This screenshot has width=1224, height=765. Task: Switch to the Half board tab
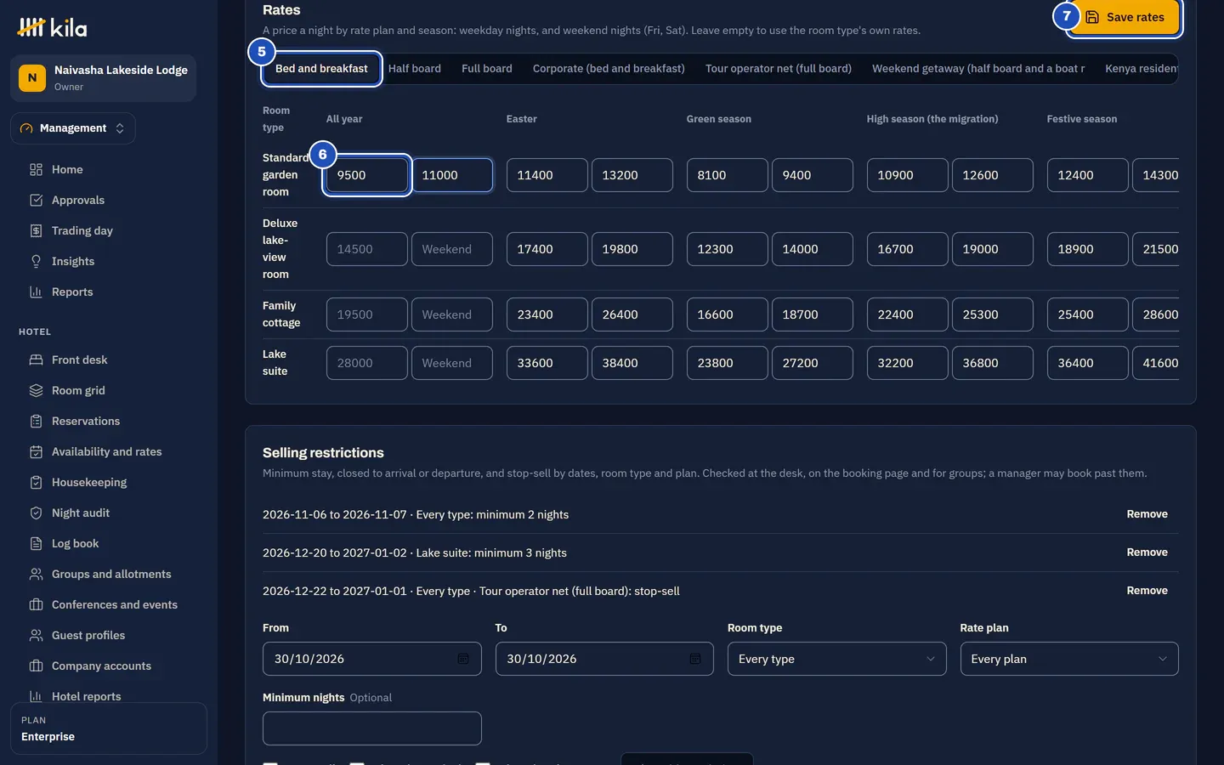tap(415, 69)
